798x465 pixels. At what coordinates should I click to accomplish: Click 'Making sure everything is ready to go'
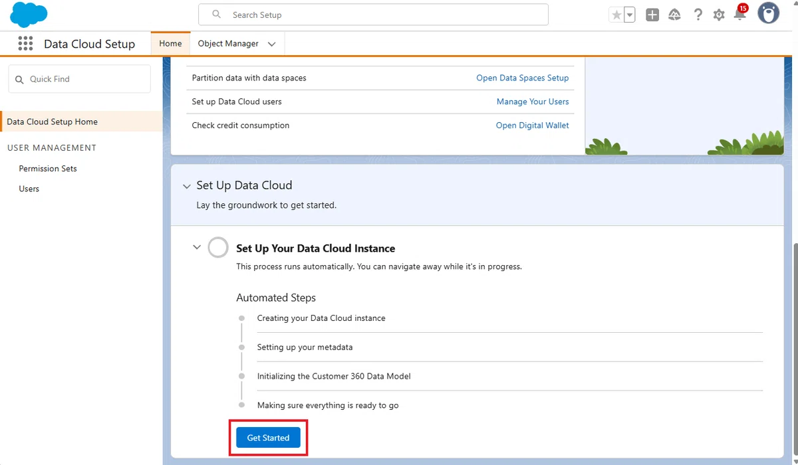(x=328, y=405)
